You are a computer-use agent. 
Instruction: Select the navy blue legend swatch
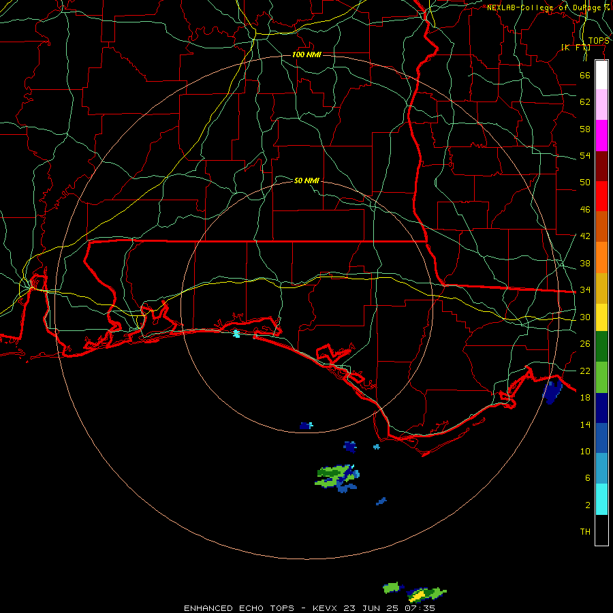[x=601, y=408]
